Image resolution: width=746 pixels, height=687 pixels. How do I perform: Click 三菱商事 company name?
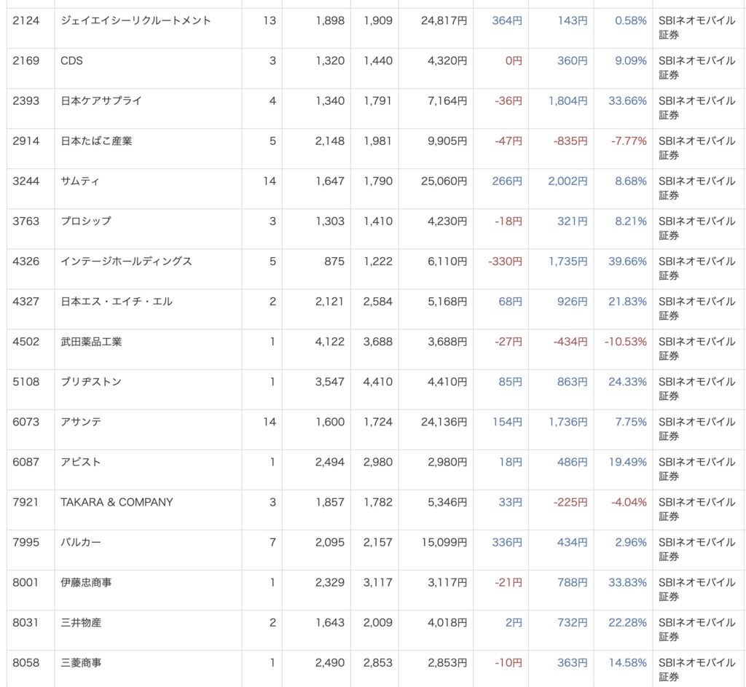point(80,663)
